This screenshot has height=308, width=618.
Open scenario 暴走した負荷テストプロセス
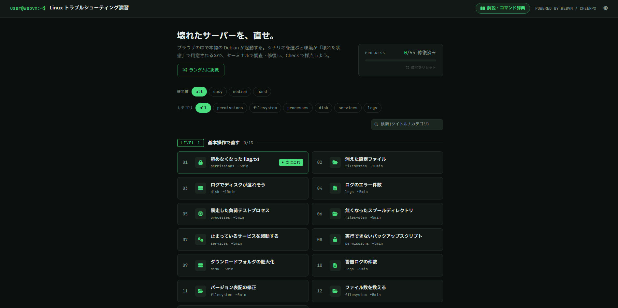coord(243,214)
